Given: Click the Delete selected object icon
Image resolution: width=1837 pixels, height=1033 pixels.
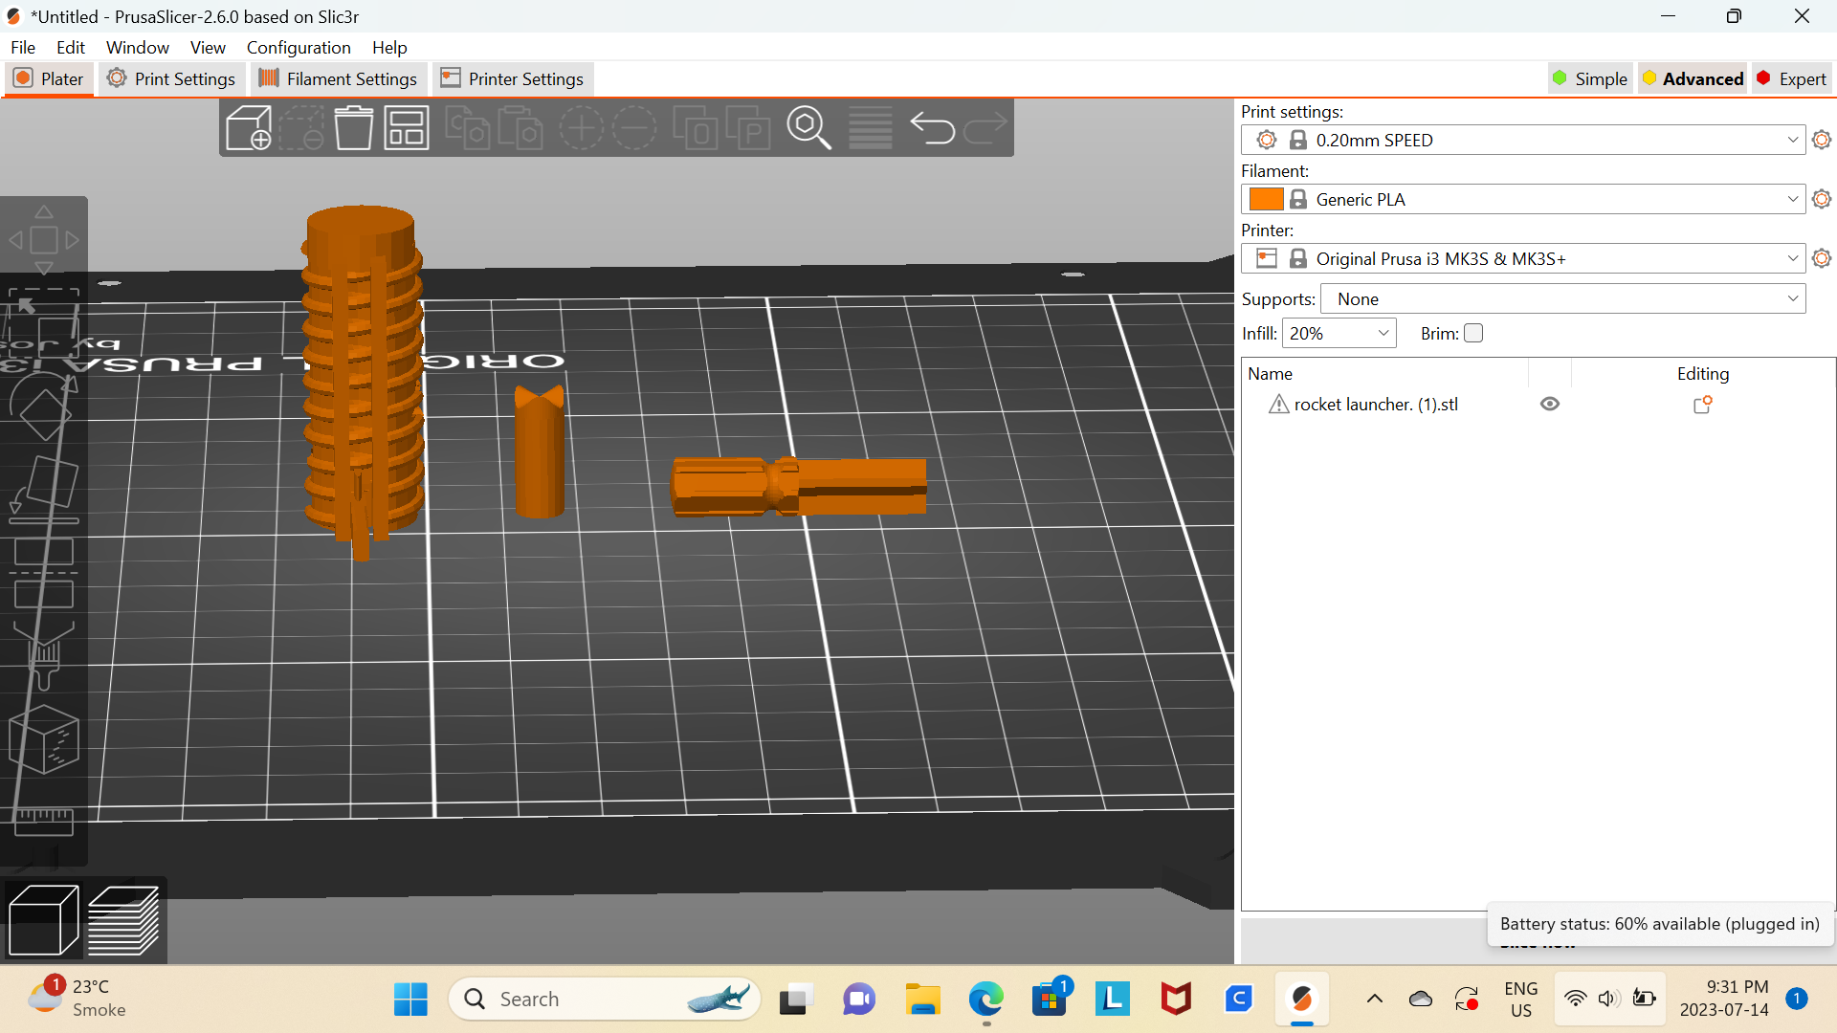Looking at the screenshot, I should [301, 127].
